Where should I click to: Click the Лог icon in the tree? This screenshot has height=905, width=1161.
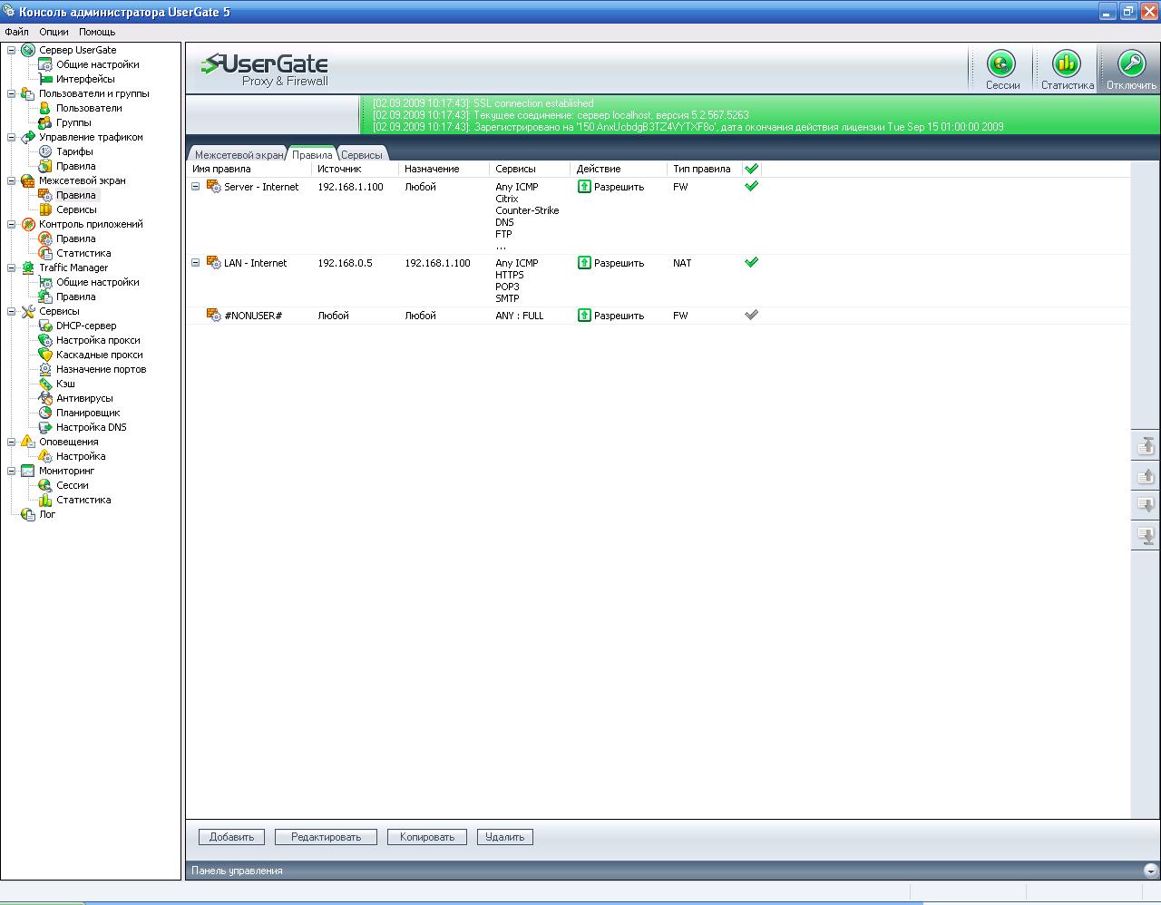[x=27, y=514]
